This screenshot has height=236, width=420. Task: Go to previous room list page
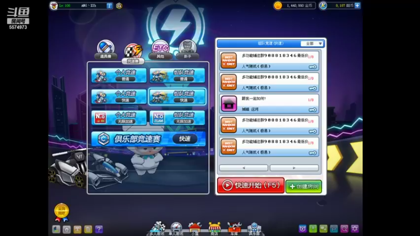coord(244,168)
